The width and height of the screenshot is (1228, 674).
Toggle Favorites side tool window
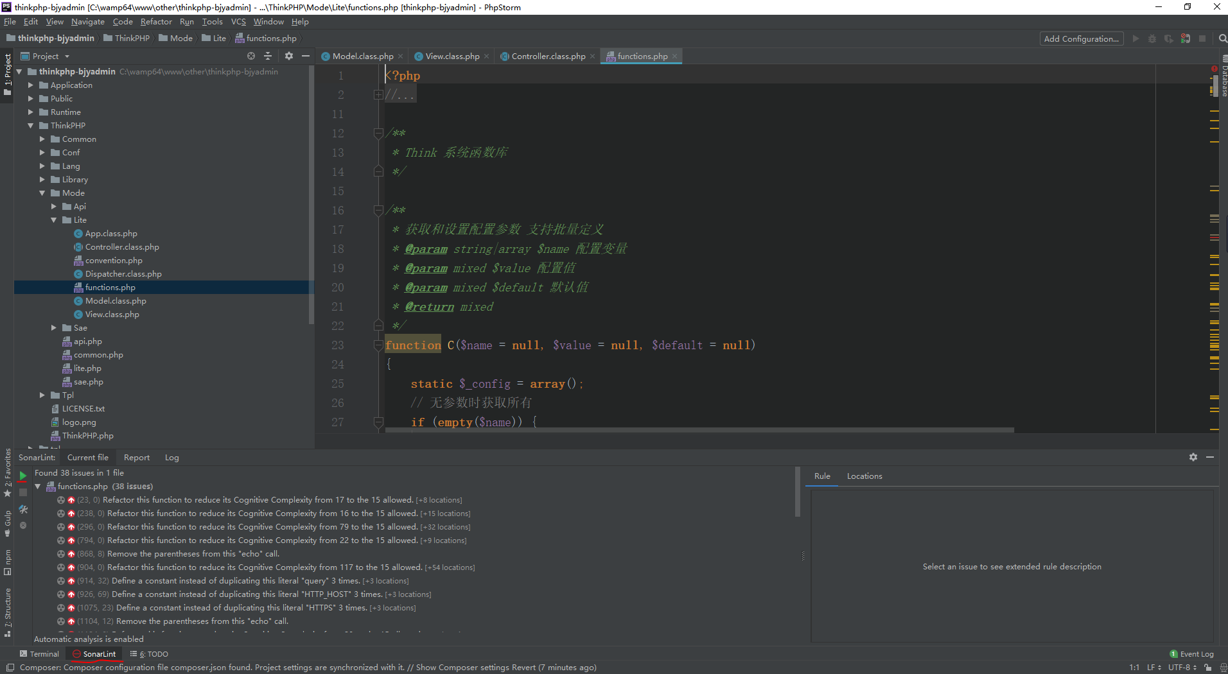(7, 471)
